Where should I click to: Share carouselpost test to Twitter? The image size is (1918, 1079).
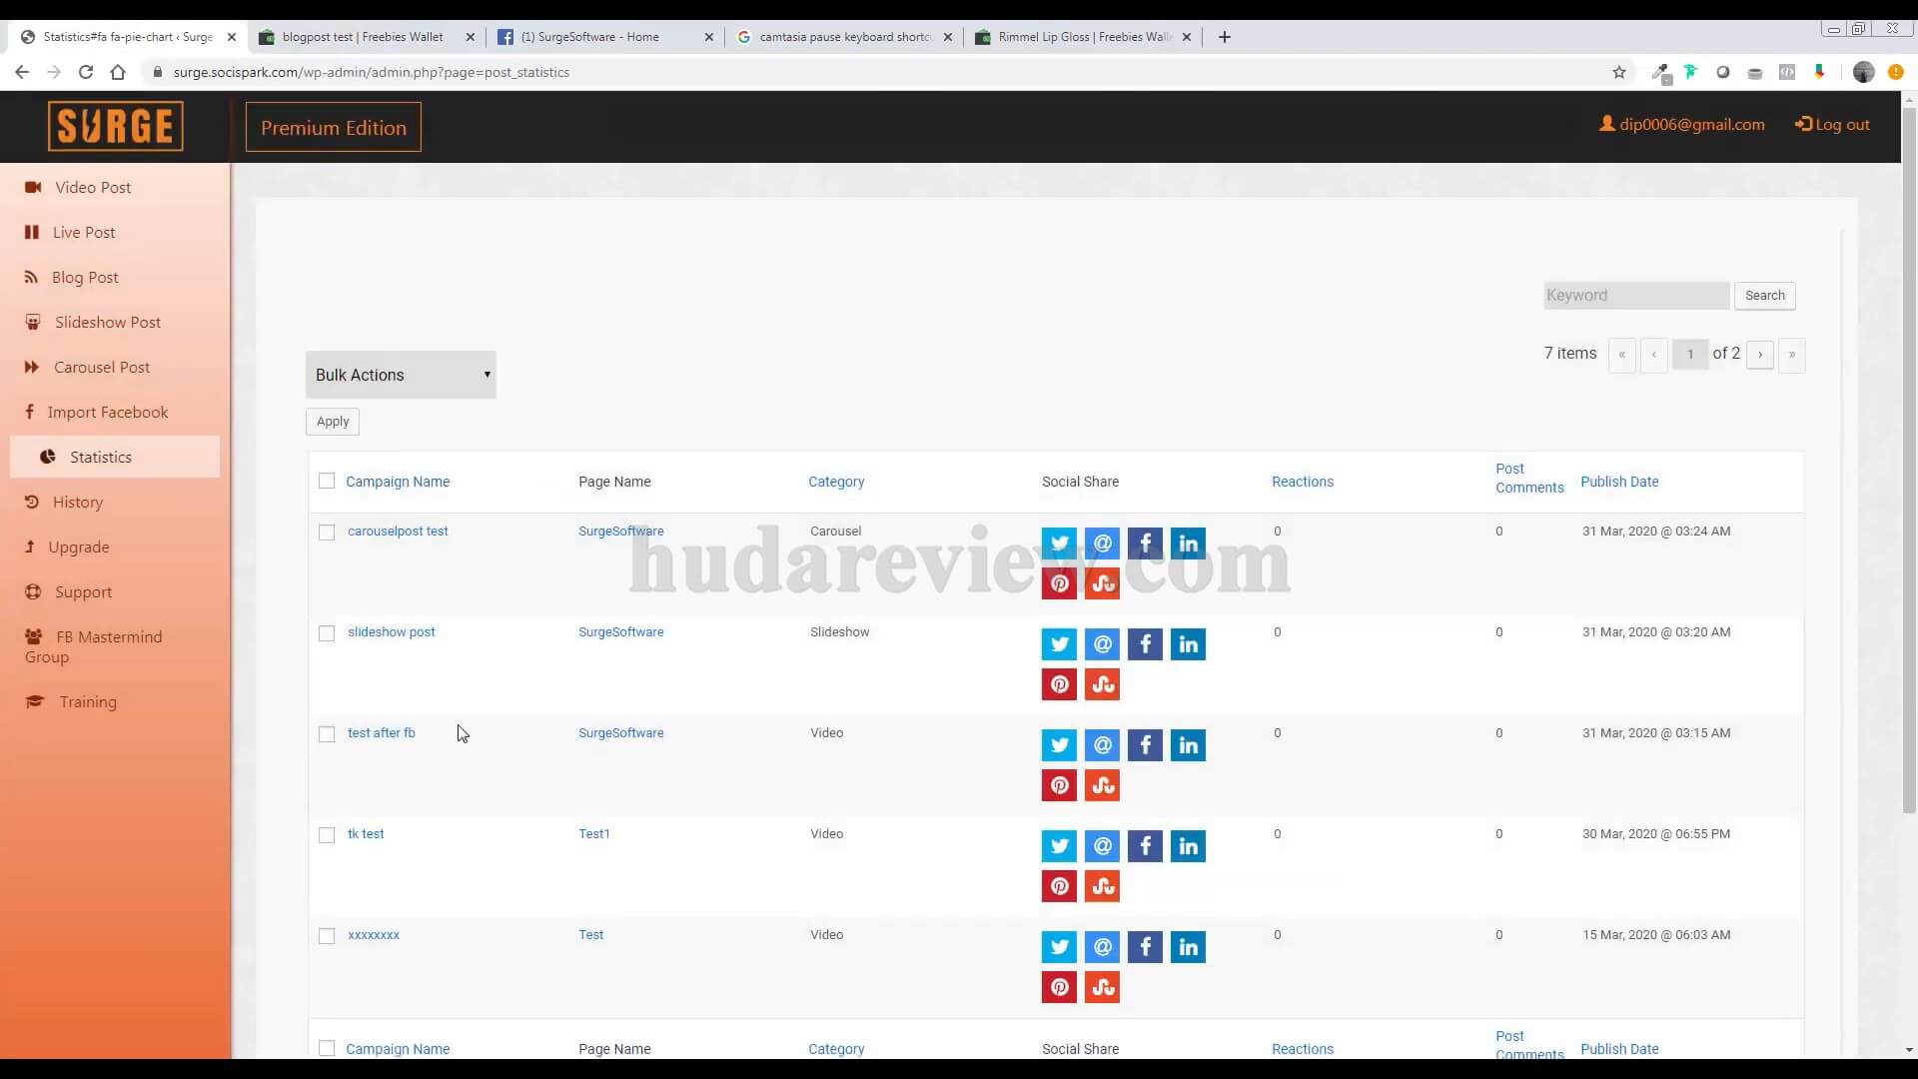[1059, 542]
